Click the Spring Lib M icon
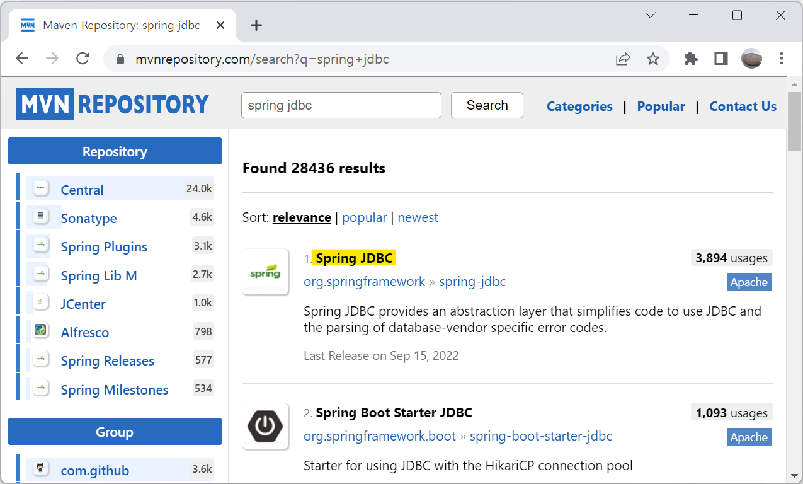This screenshot has height=484, width=803. coord(41,274)
